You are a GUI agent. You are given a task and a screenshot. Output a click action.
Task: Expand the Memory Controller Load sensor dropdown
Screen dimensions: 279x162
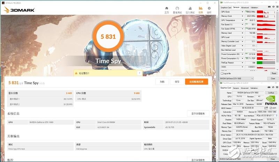(x=242, y=41)
